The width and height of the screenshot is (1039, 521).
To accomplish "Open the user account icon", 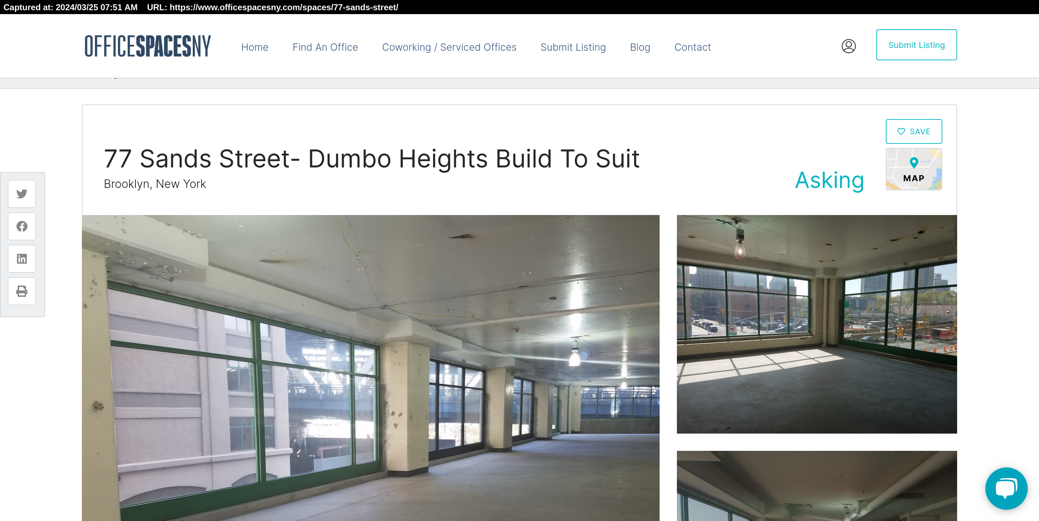I will pos(849,46).
